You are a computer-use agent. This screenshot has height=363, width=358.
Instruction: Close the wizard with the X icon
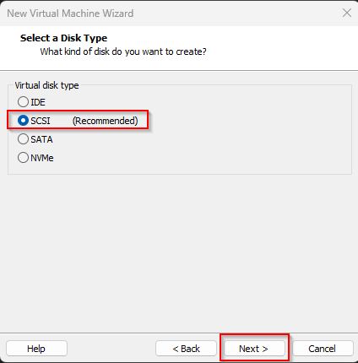347,13
